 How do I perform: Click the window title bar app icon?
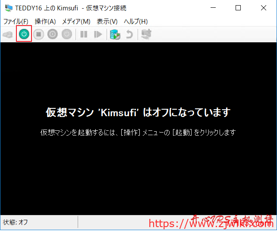(x=8, y=8)
